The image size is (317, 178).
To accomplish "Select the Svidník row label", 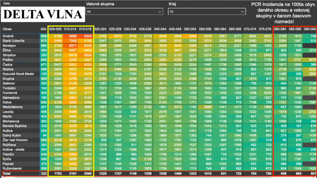I will [8, 36].
